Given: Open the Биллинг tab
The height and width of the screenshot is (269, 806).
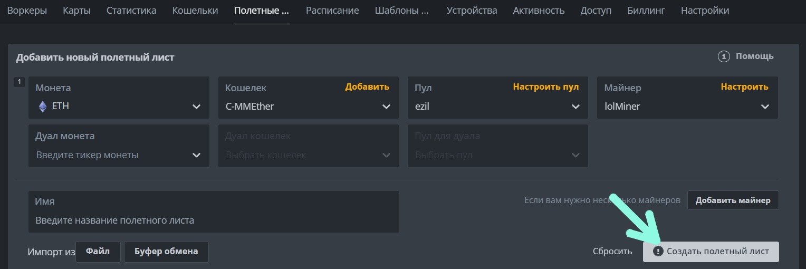Looking at the screenshot, I should 646,11.
